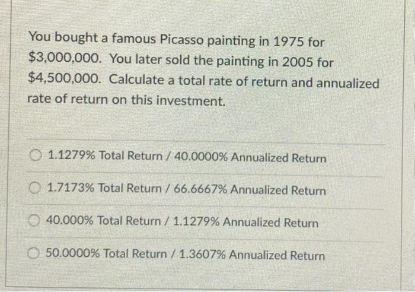The image size is (415, 292).
Task: Choose the 40.000% Total Return radio button
Action: 34,220
